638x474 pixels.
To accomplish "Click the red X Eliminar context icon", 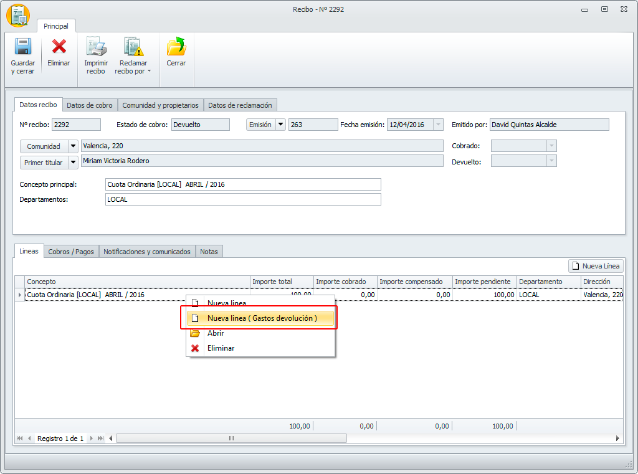I will point(195,348).
